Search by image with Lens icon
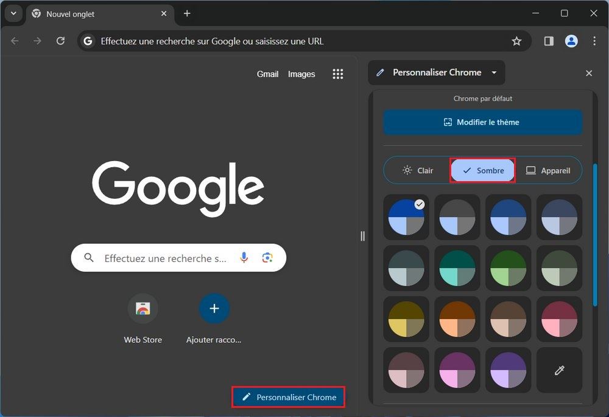The image size is (609, 417). point(267,258)
